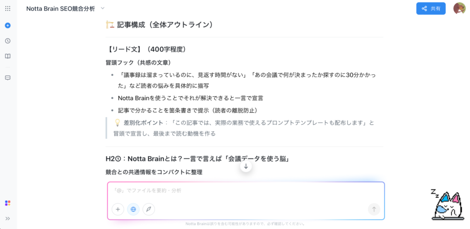Click the Notta Brain SEO競合分析 title
This screenshot has height=229, width=470.
point(61,9)
